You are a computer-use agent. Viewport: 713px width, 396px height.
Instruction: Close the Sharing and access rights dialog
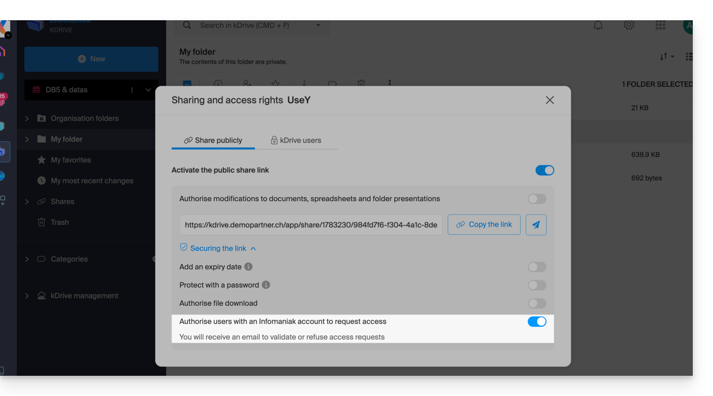click(549, 100)
